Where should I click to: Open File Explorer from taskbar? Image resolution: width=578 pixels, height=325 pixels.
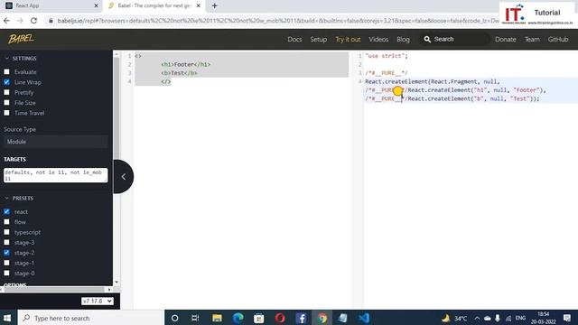click(217, 318)
